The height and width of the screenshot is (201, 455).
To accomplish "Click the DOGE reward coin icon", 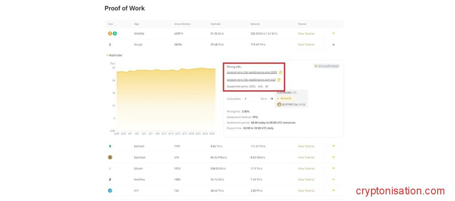I will tap(279, 104).
